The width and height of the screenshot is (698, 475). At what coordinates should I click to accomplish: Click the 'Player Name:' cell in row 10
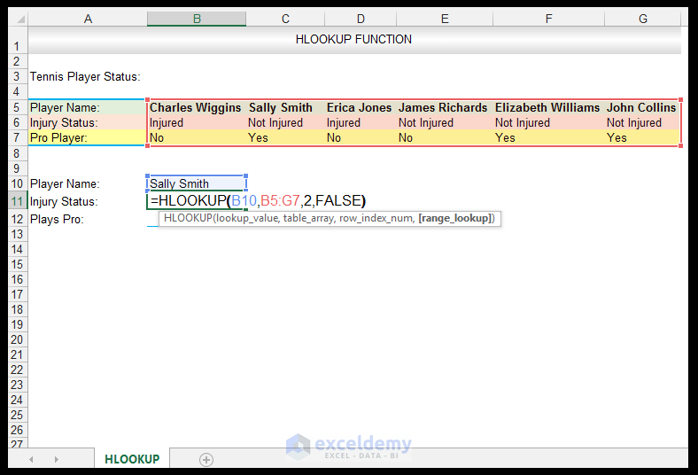[87, 183]
